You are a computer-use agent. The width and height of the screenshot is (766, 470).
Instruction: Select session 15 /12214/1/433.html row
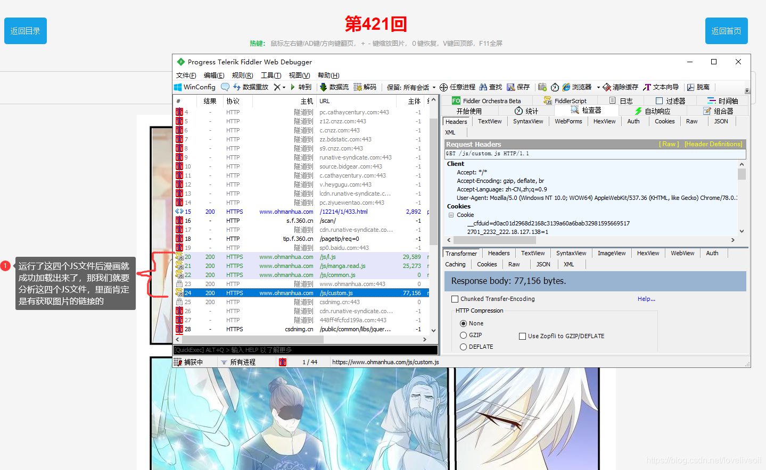[x=302, y=212]
